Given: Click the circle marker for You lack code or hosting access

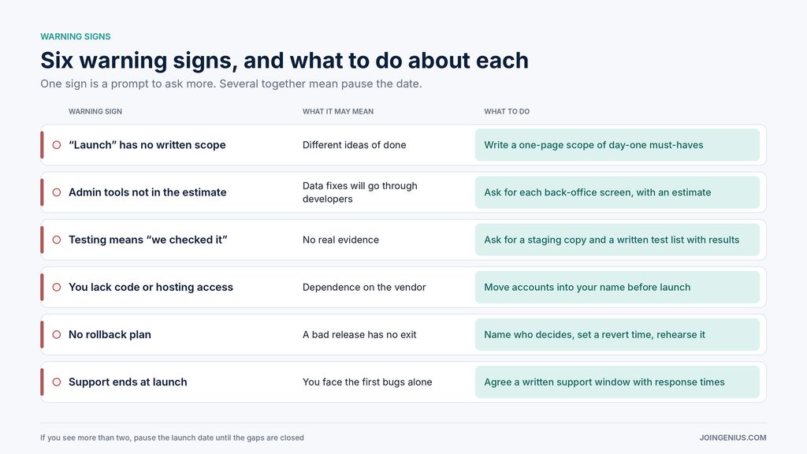Looking at the screenshot, I should [x=57, y=287].
